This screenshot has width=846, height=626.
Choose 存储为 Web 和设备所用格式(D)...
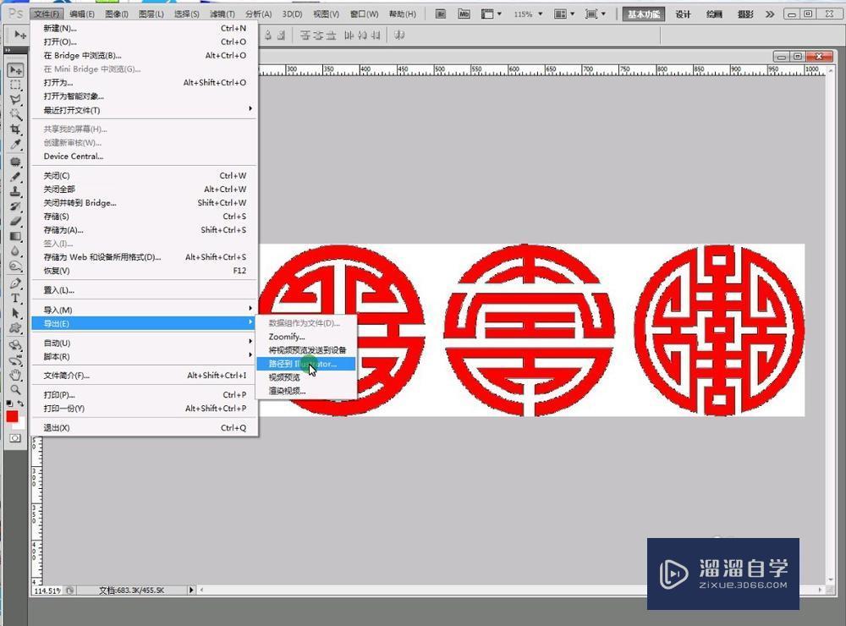[144, 257]
